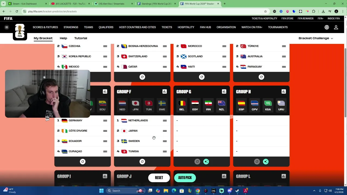Open Watch on FIFA+ menu
The image size is (347, 195).
[x=252, y=27]
